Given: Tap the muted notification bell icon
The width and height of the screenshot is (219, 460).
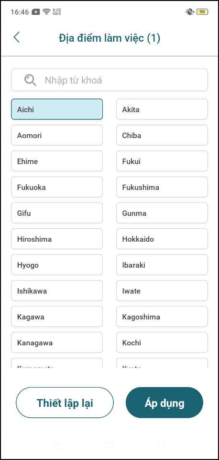Looking at the screenshot, I should pos(189,12).
